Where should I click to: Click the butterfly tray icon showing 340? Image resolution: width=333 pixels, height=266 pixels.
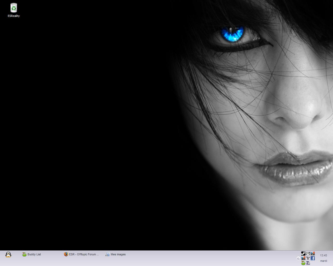pyautogui.click(x=313, y=254)
